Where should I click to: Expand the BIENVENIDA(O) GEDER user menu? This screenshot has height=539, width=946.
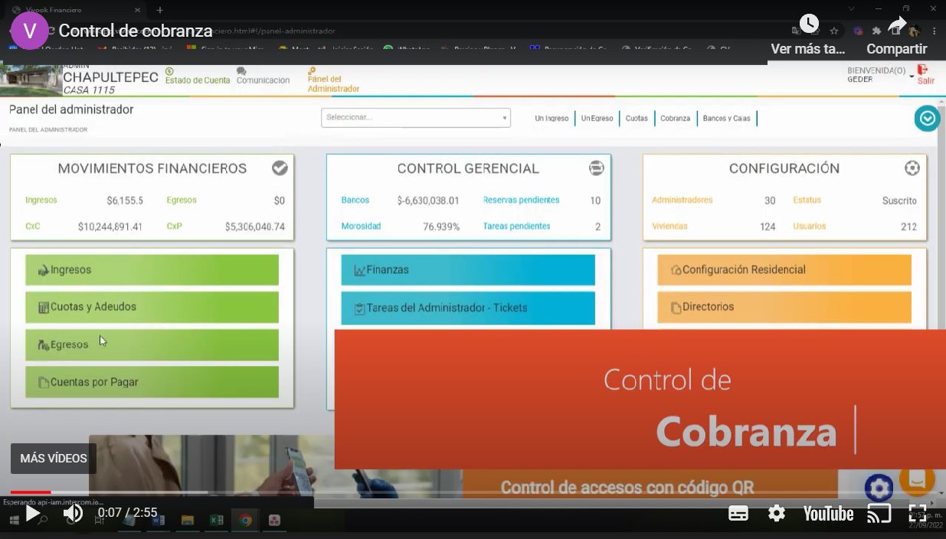881,74
